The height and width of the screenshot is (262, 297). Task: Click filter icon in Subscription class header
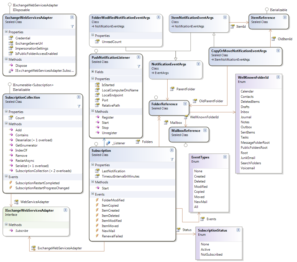pyautogui.click(x=172, y=160)
